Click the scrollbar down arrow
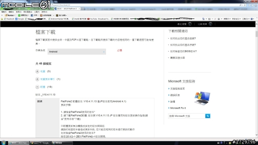This screenshot has height=145, width=258. click(256, 135)
